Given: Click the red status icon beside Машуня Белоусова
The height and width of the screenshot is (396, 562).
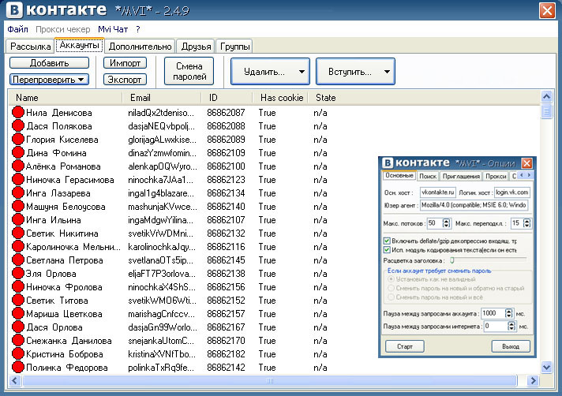Looking at the screenshot, I should tap(17, 207).
